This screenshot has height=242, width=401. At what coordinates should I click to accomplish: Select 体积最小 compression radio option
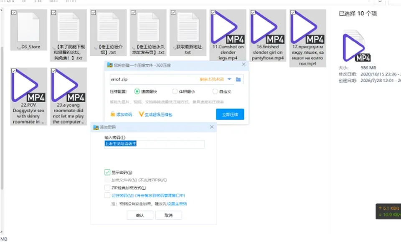point(175,91)
